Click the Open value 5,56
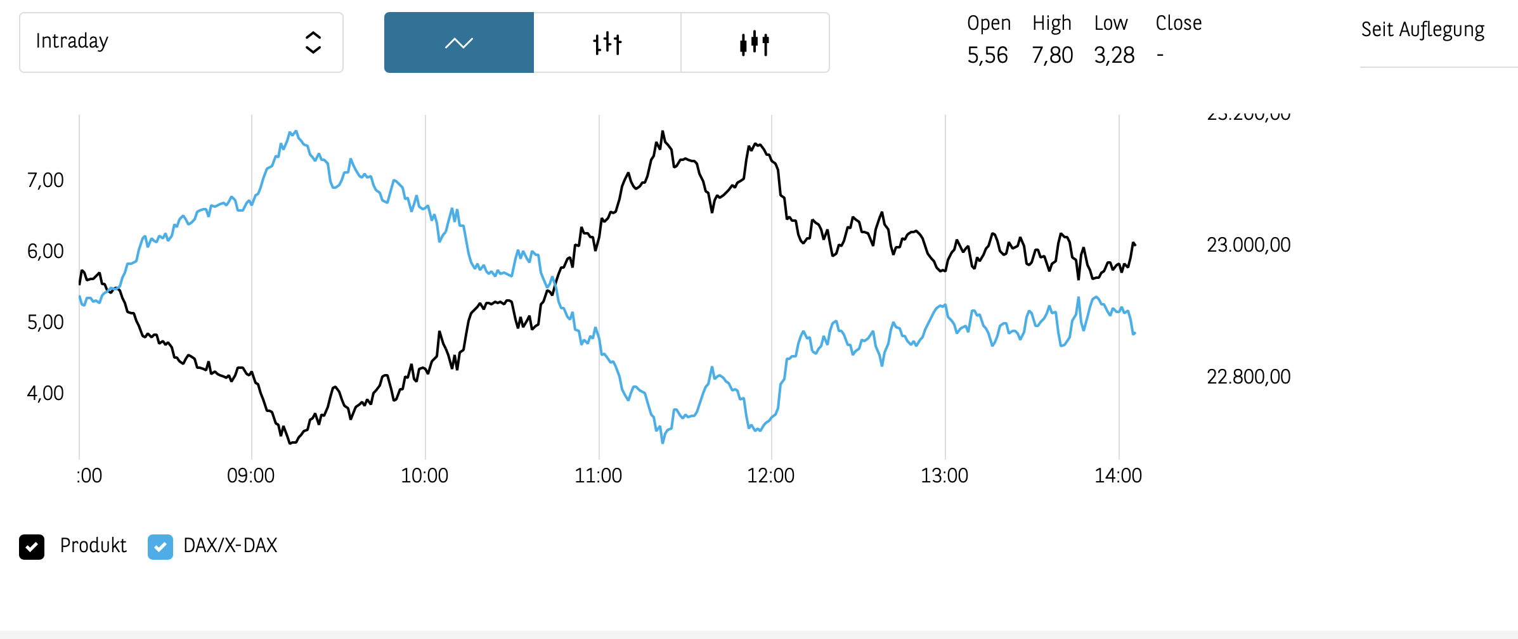1518x639 pixels. tap(987, 55)
